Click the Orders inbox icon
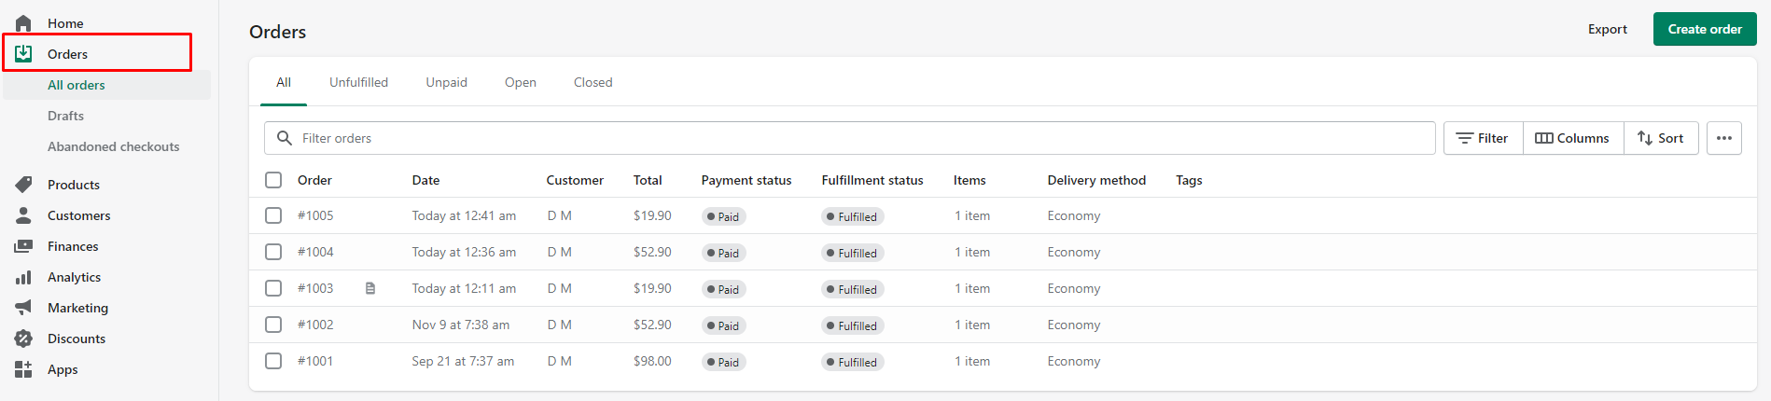Viewport: 1771px width, 401px height. click(x=23, y=54)
